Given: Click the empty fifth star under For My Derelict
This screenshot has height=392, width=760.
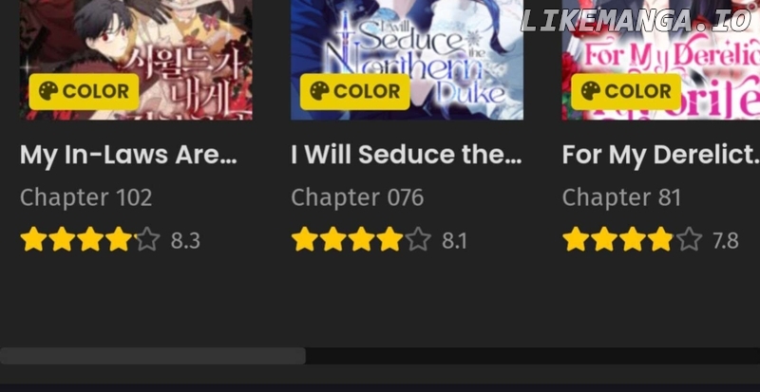Looking at the screenshot, I should point(689,240).
